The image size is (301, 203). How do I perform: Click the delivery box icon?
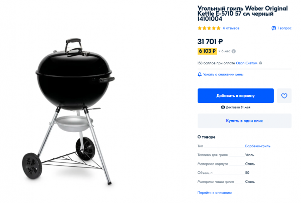pyautogui.click(x=223, y=107)
